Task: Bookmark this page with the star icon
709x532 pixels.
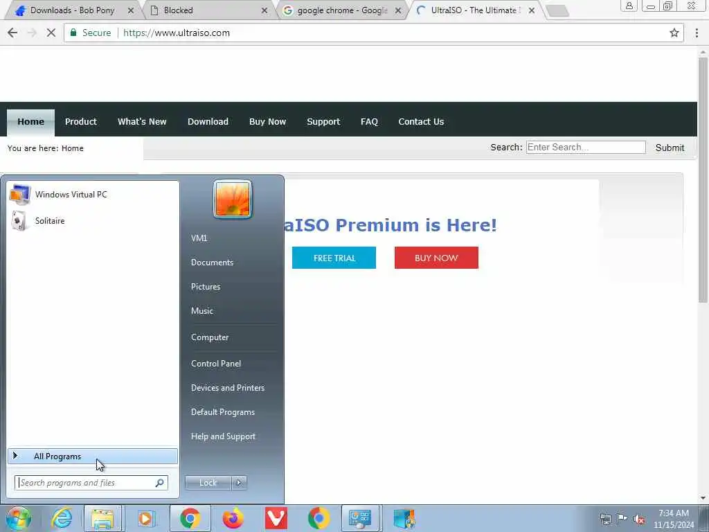Action: (x=674, y=33)
